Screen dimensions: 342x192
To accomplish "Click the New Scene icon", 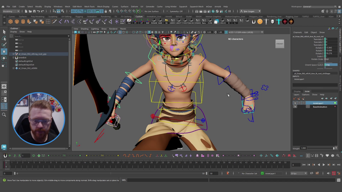I will [26, 11].
